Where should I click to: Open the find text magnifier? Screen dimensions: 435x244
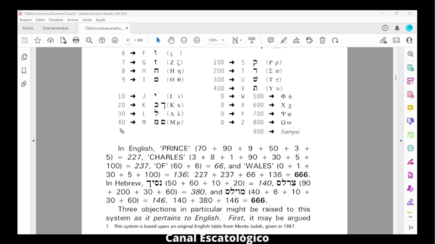point(89,40)
